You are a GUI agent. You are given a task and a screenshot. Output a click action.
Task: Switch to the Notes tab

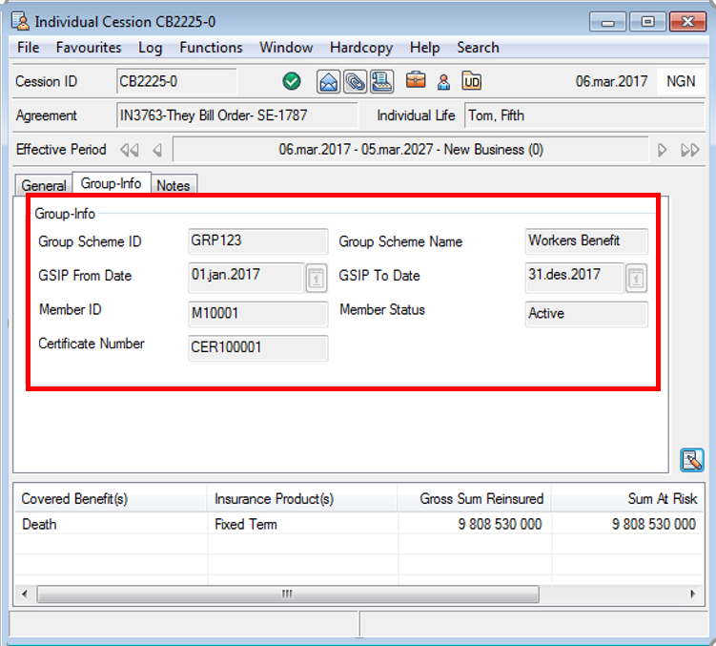coord(173,185)
